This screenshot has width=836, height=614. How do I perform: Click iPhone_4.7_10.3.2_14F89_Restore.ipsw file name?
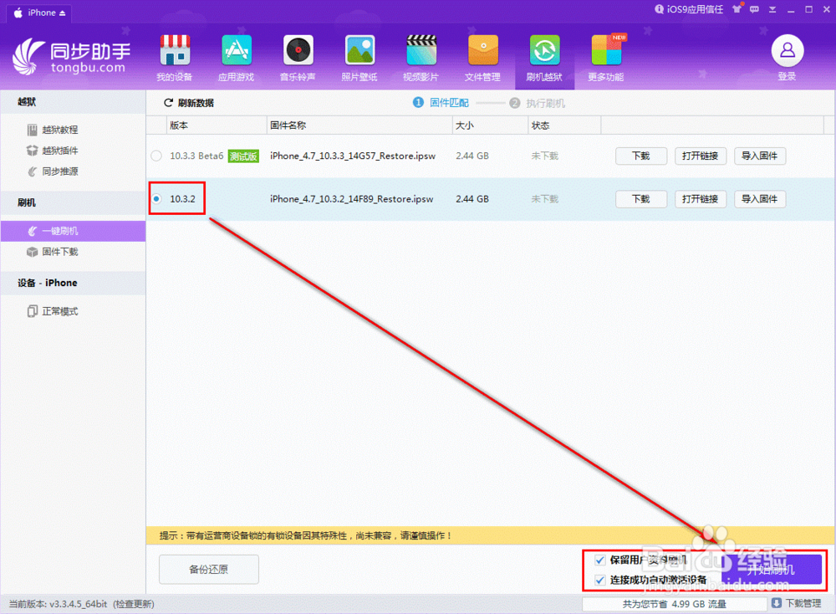tap(351, 199)
